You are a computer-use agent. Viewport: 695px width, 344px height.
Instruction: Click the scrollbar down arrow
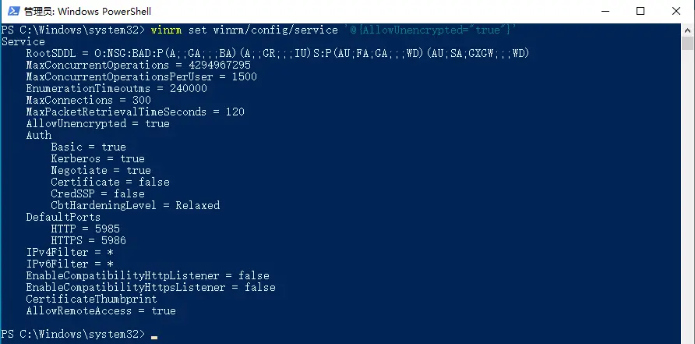pyautogui.click(x=688, y=337)
